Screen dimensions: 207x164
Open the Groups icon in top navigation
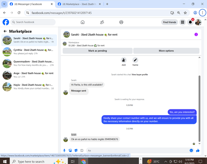(121, 22)
